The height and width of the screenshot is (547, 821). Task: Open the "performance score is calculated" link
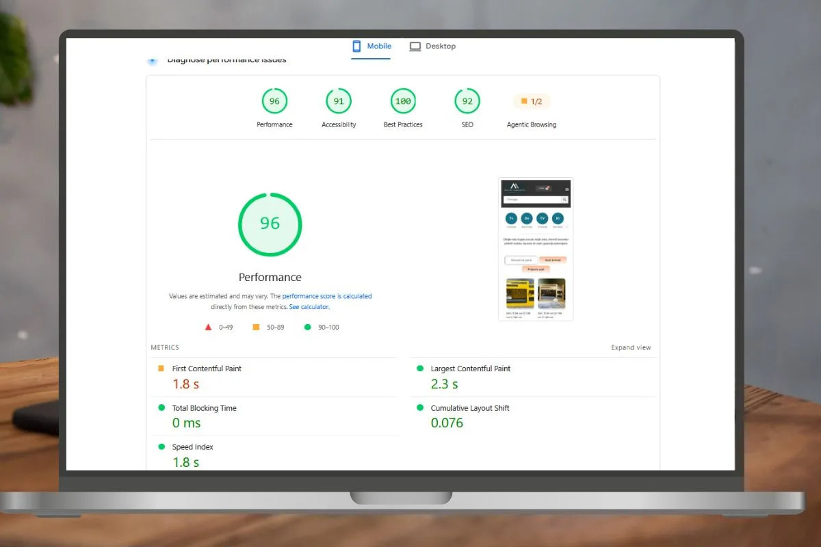coord(327,296)
